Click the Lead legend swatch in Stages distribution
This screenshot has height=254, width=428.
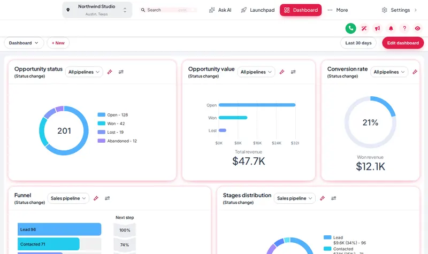coord(327,237)
